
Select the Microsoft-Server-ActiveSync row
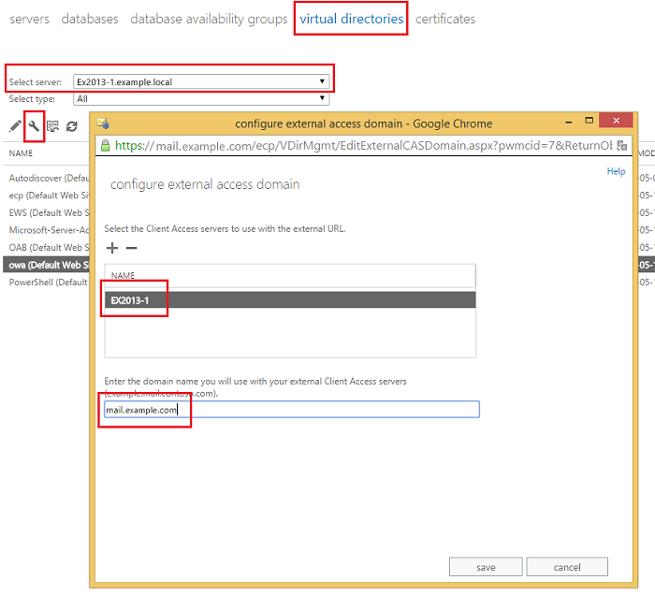pos(49,230)
